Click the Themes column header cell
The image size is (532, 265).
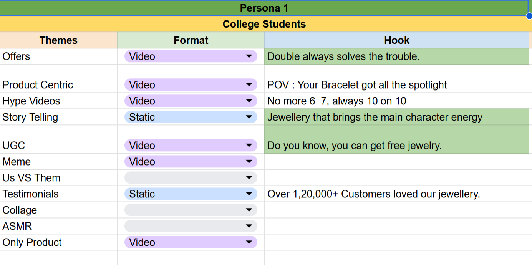[x=58, y=40]
